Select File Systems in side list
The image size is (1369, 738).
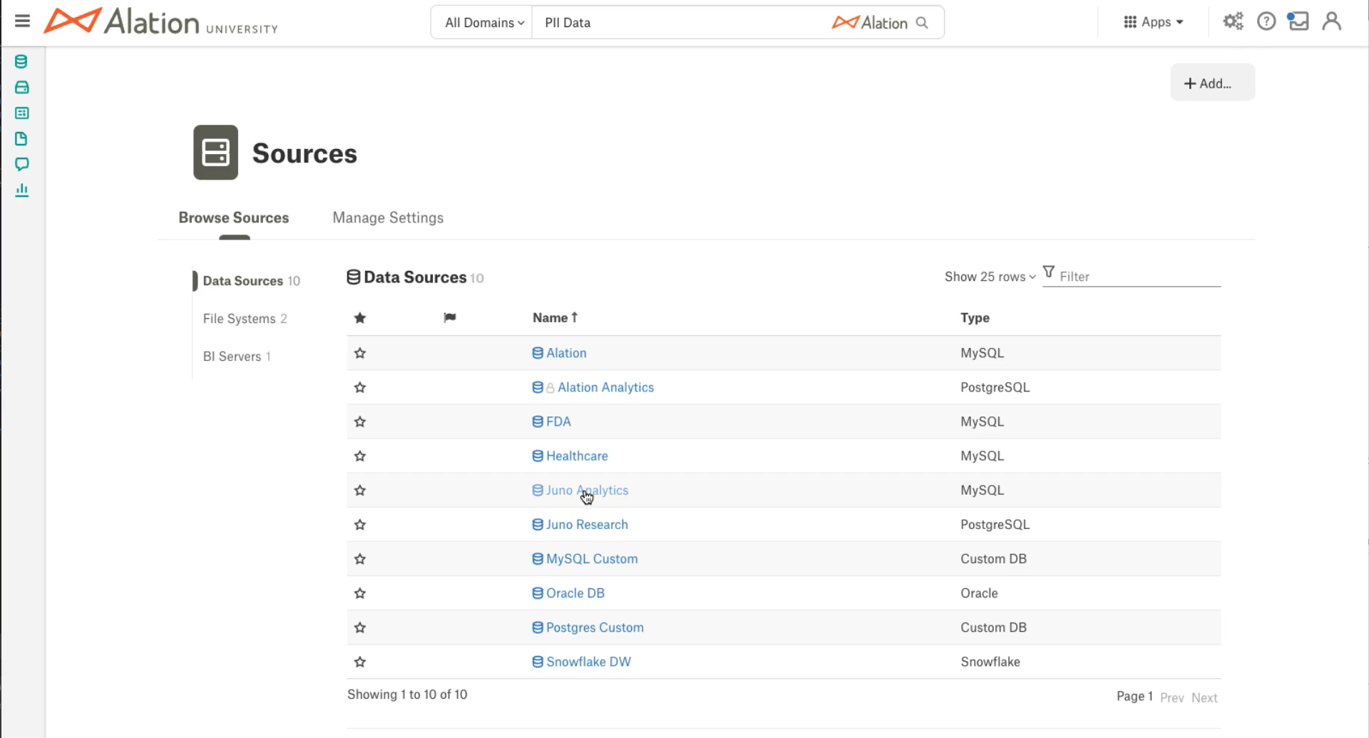point(245,319)
